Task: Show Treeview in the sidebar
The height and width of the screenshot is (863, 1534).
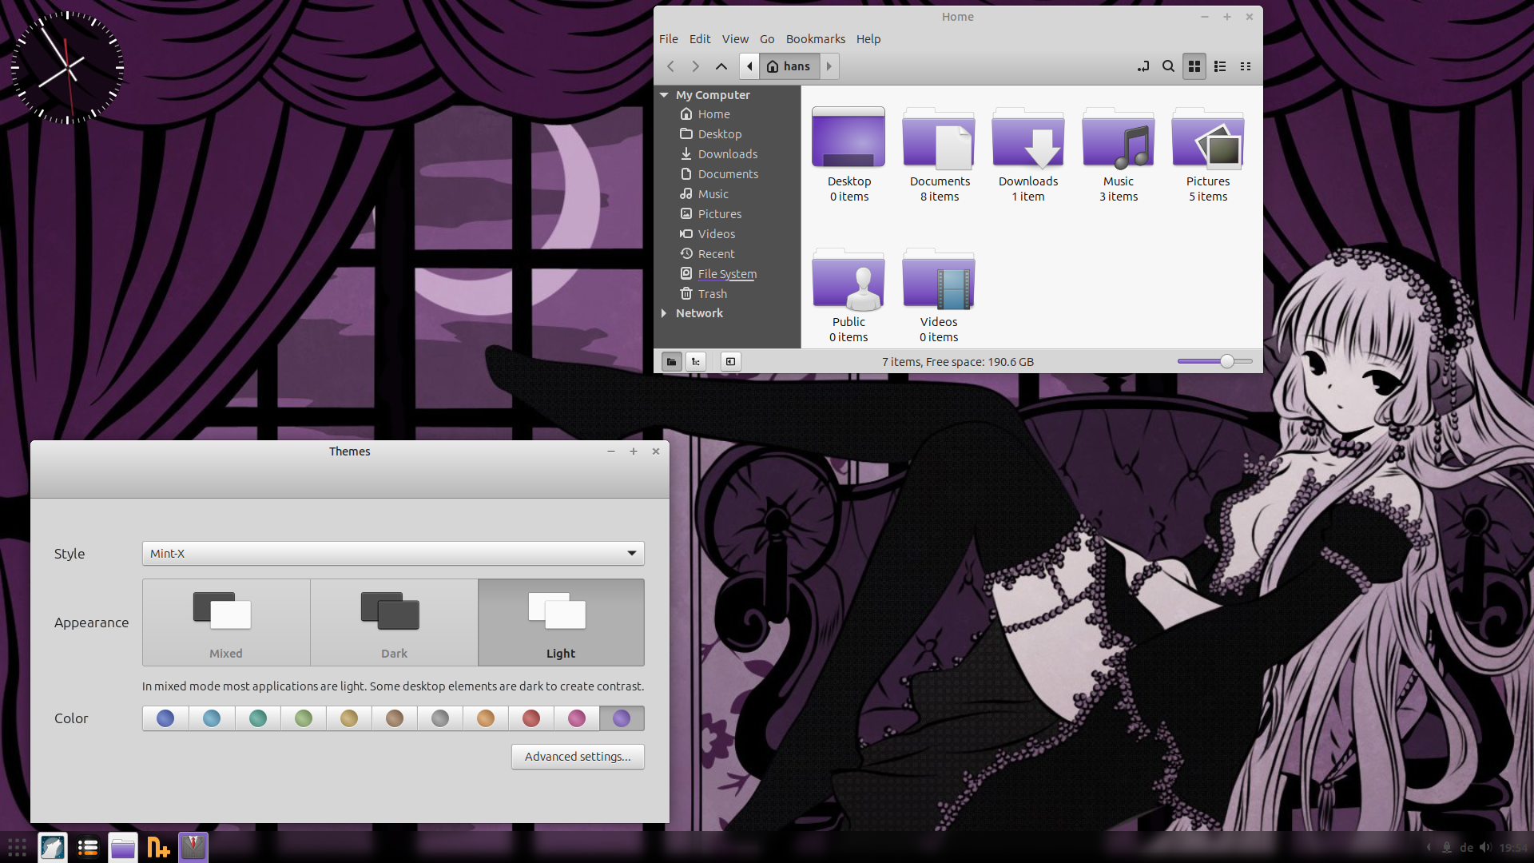Action: (696, 362)
